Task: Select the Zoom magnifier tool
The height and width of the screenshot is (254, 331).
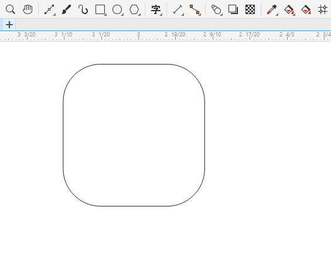Action: click(10, 9)
